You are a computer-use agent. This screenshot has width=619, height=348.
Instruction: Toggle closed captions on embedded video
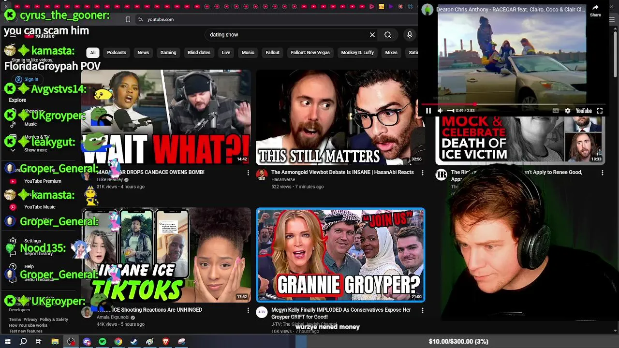556,111
